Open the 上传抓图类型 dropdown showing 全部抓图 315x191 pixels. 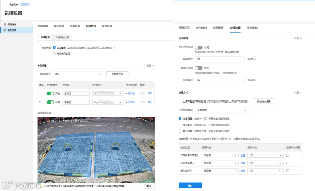(222, 110)
